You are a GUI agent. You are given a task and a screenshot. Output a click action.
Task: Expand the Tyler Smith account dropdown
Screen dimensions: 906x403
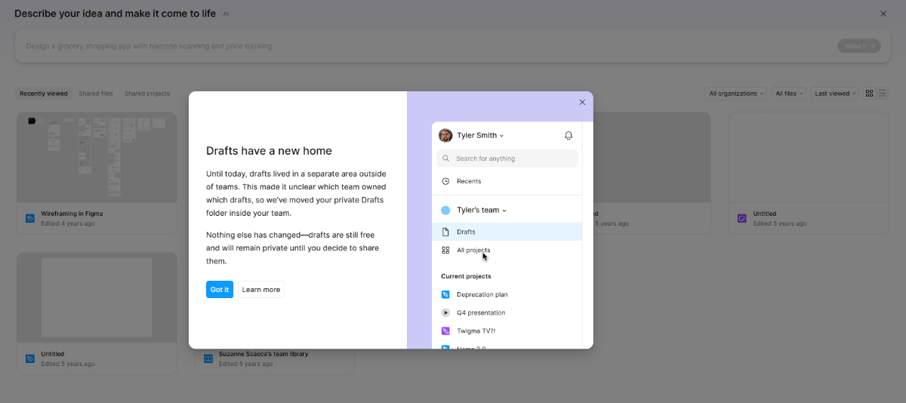tap(480, 136)
